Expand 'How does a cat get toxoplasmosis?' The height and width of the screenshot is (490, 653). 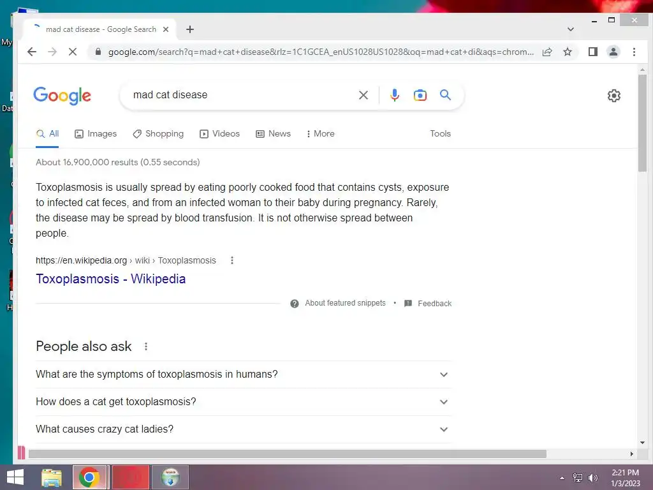click(x=244, y=402)
